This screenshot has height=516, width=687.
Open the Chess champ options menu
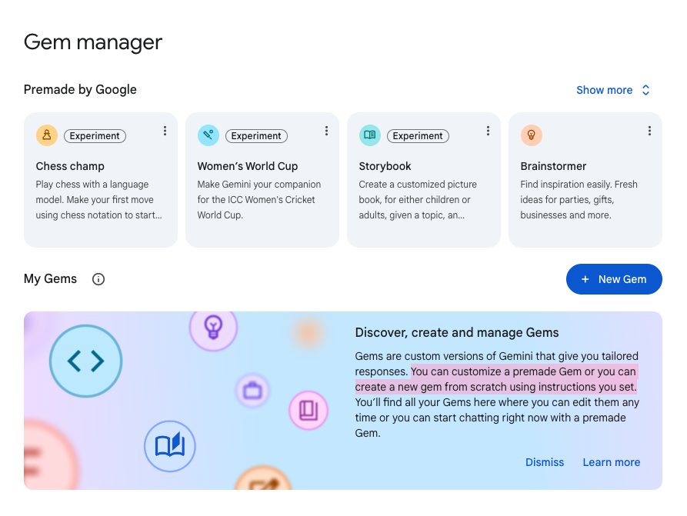tap(165, 131)
